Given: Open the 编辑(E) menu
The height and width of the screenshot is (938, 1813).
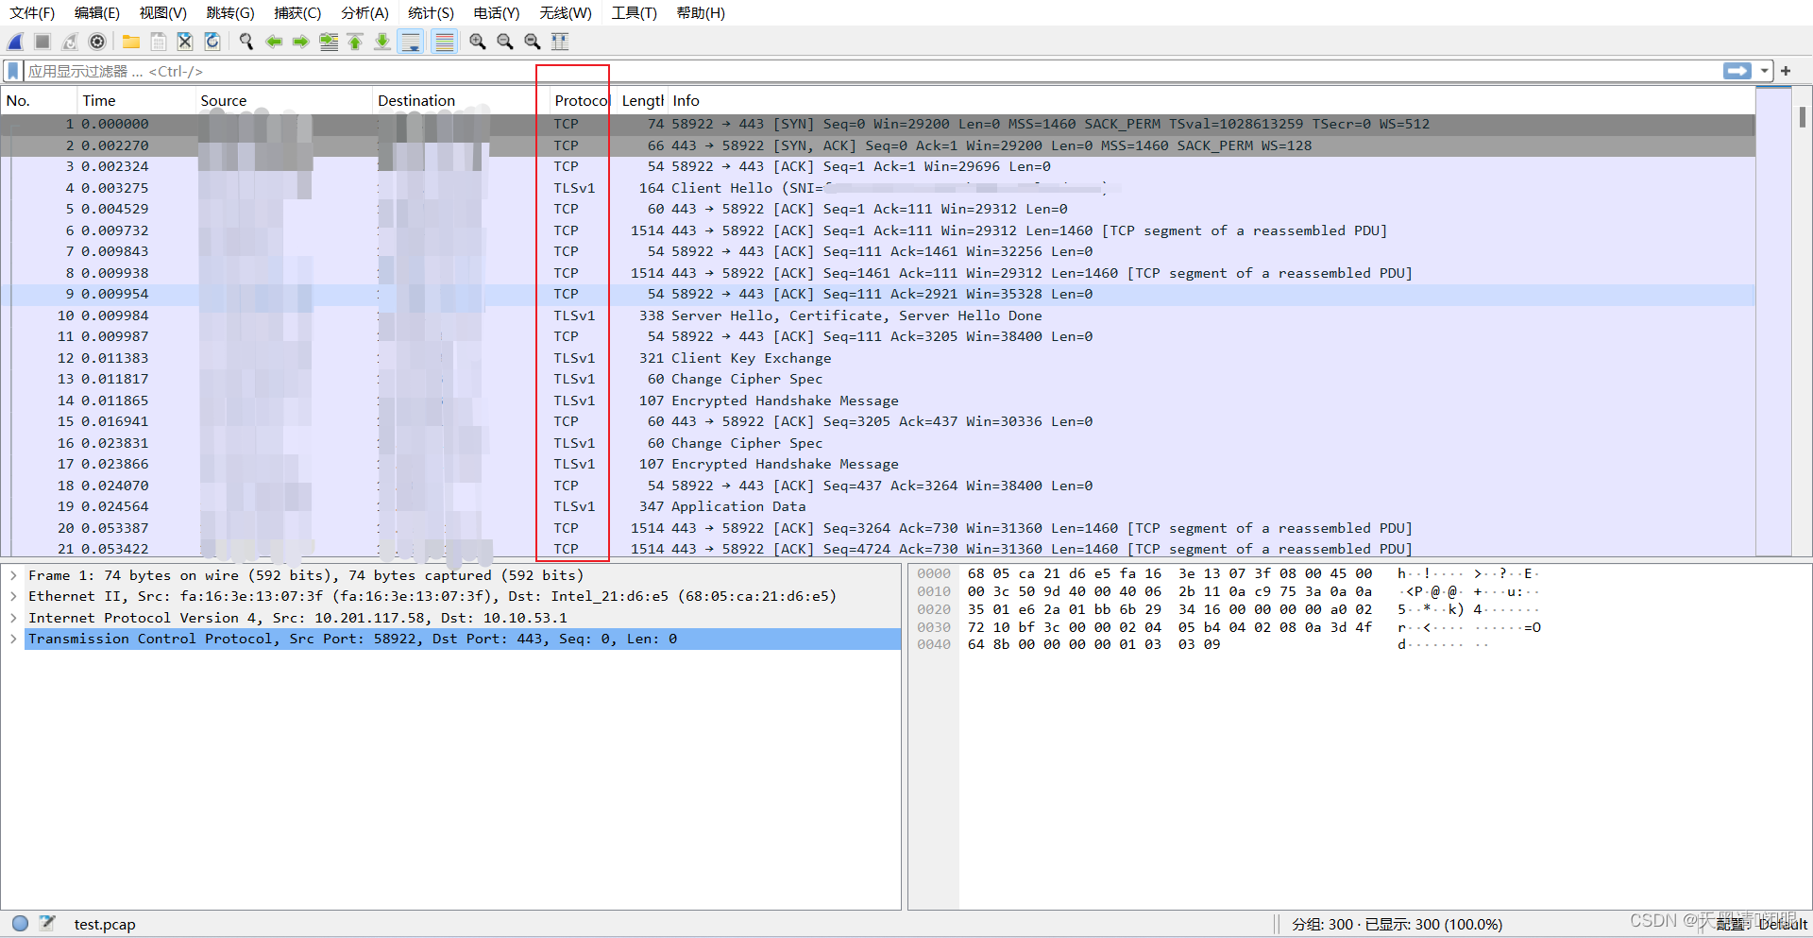Looking at the screenshot, I should [97, 13].
